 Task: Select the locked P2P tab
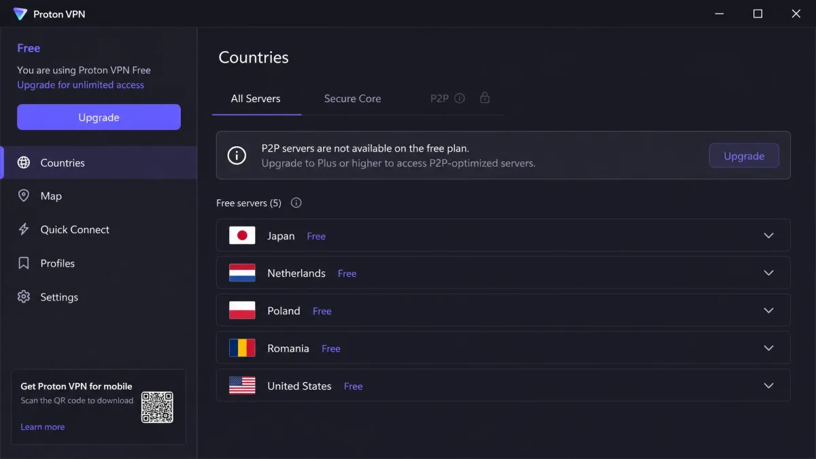point(439,99)
